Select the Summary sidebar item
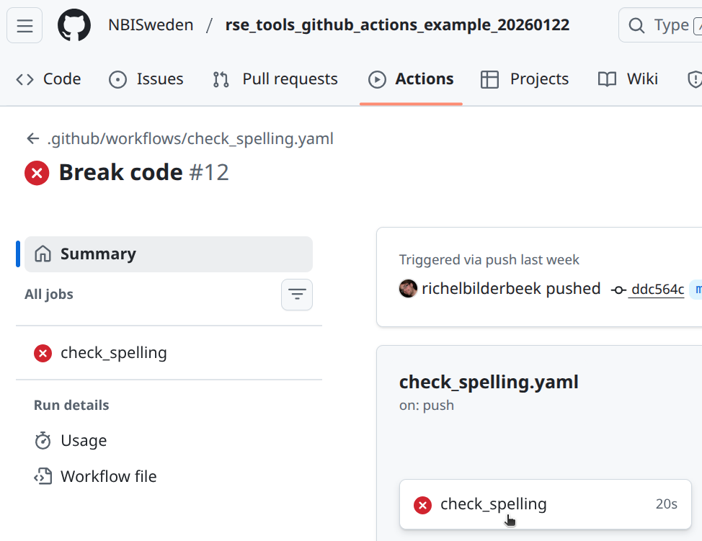 coord(169,254)
